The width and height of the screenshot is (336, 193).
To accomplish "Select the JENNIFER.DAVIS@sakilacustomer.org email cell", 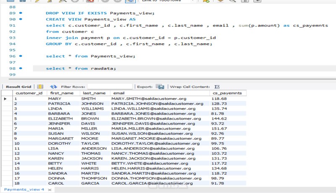I will [160, 123].
